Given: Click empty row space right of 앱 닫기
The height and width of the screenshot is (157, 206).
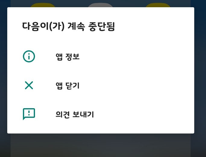Looking at the screenshot, I should [137, 86].
